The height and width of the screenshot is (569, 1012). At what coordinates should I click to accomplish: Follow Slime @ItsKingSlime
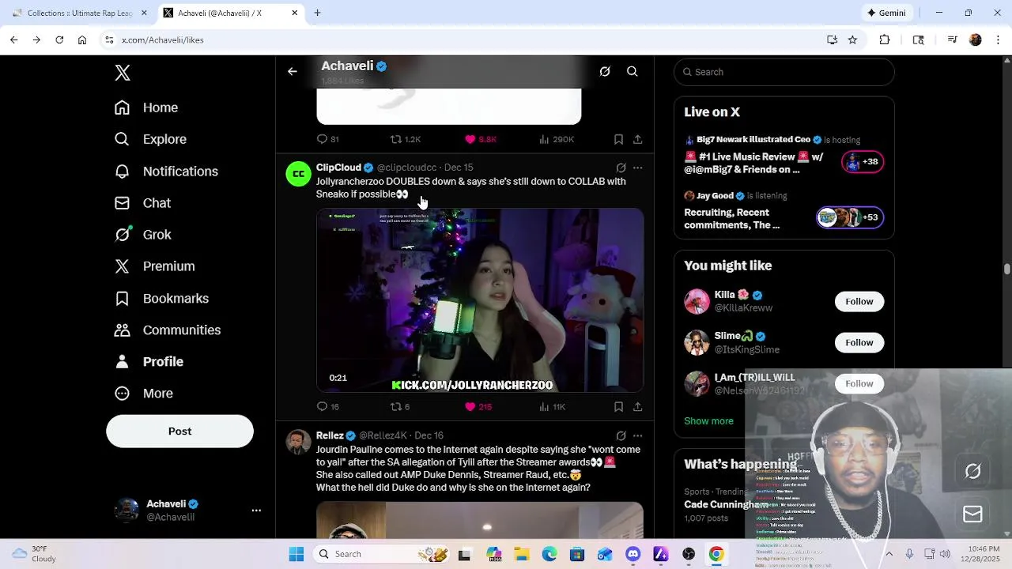click(x=859, y=342)
